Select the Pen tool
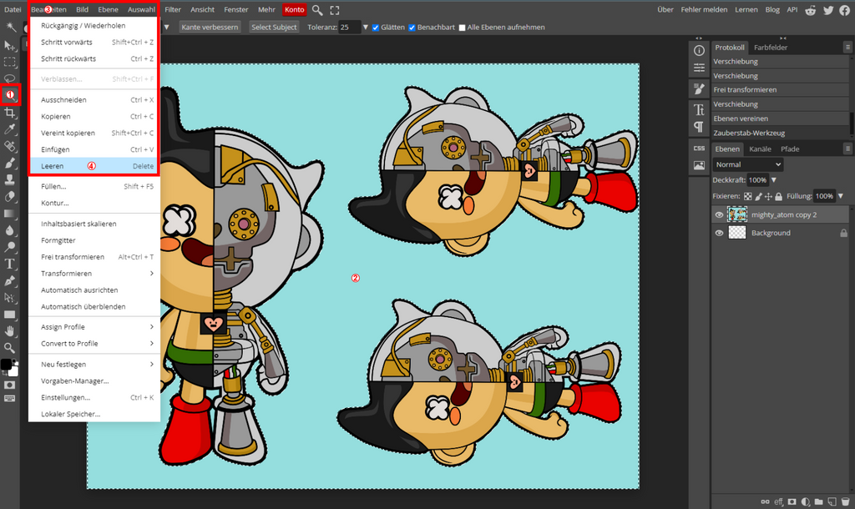855x509 pixels. coord(10,280)
